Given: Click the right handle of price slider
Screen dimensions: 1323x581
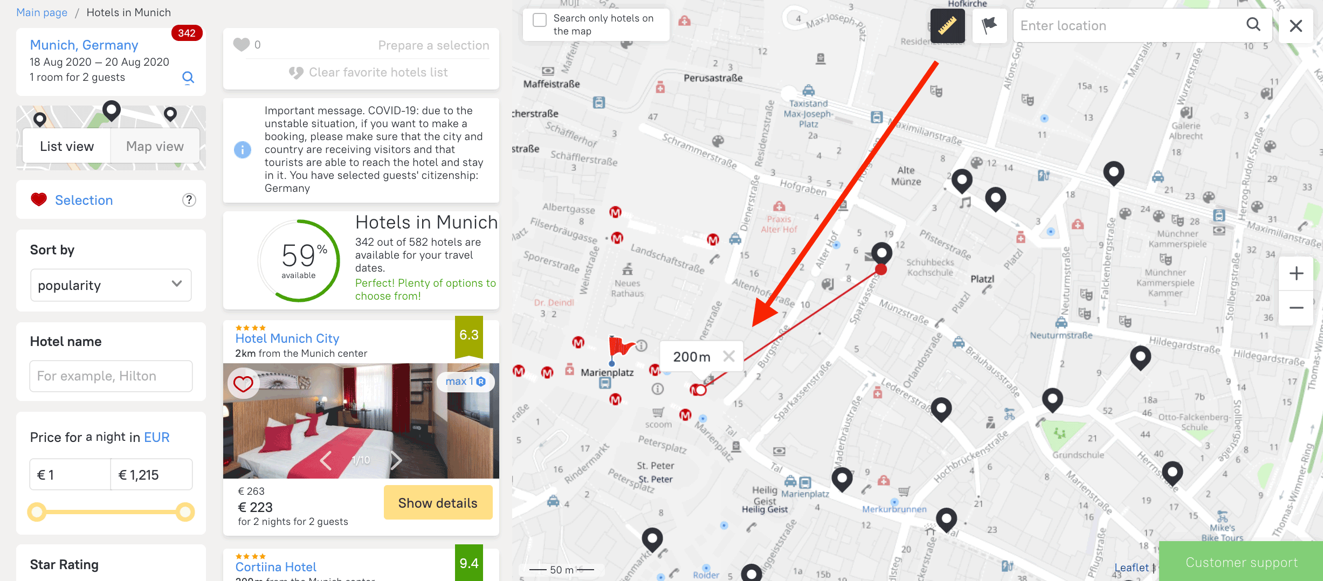Looking at the screenshot, I should 185,511.
